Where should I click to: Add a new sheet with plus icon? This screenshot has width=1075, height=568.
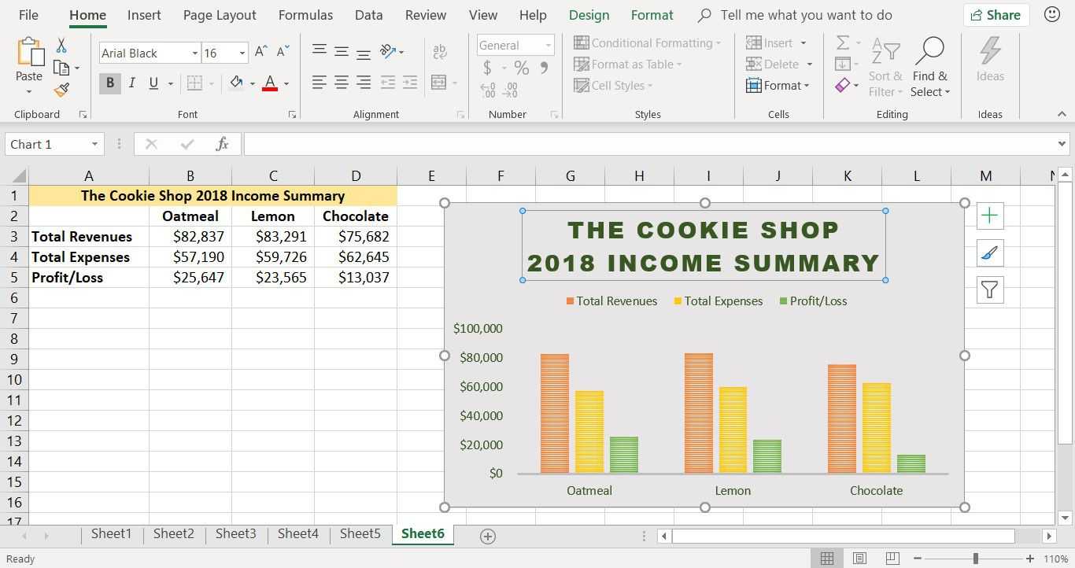click(x=487, y=536)
